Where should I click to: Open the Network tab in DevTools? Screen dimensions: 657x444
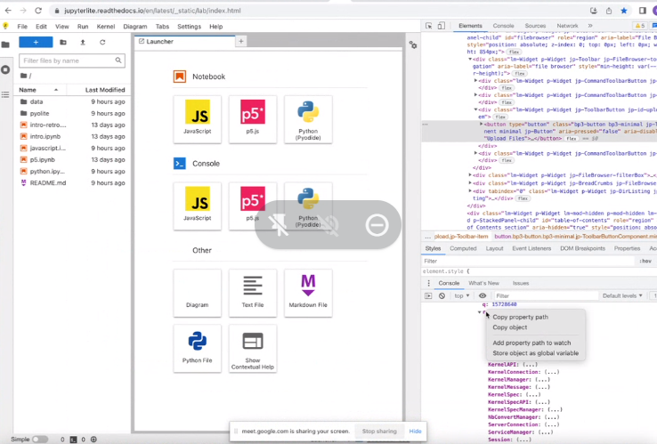click(x=567, y=26)
